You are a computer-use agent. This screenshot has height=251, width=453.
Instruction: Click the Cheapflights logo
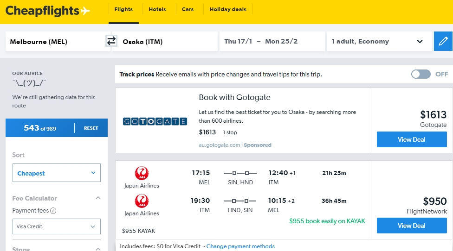(x=48, y=11)
